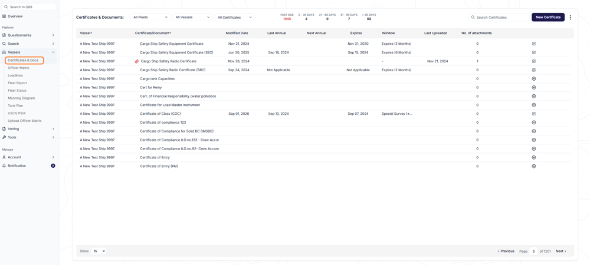The image size is (590, 265).
Task: Click "Special Survey" window cell
Action: [397, 114]
